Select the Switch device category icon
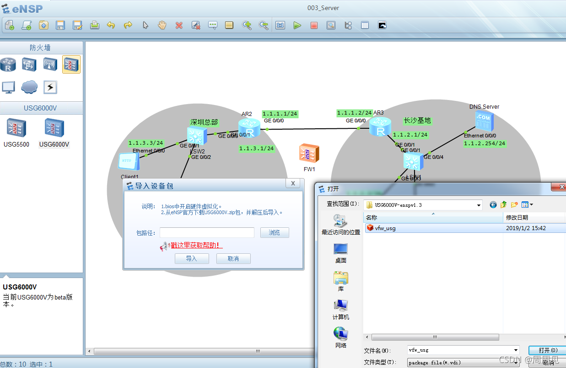The height and width of the screenshot is (368, 566). coord(29,65)
